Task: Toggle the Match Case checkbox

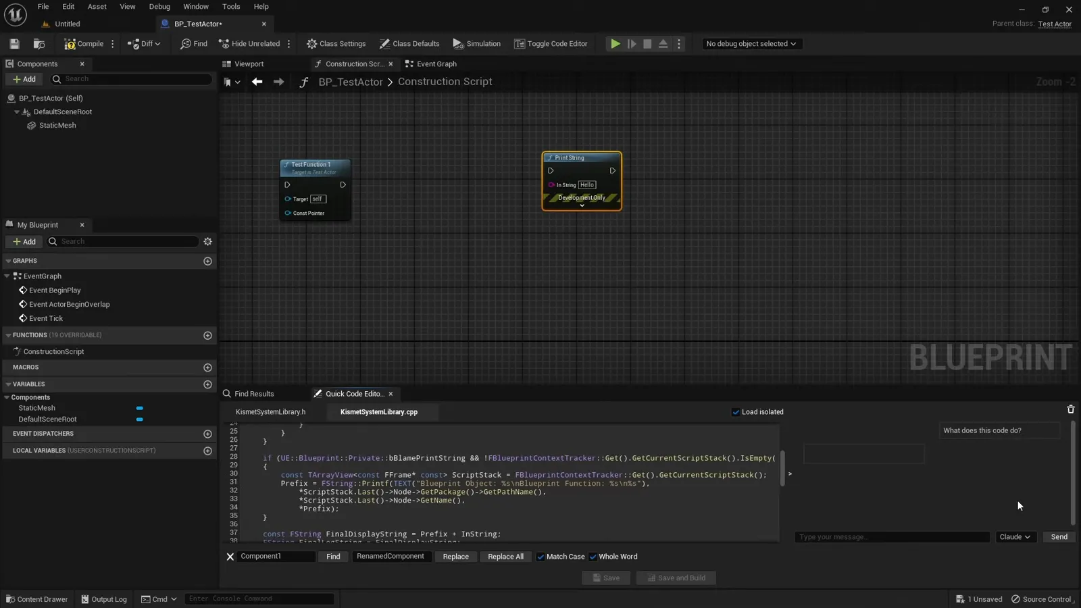Action: (540, 557)
